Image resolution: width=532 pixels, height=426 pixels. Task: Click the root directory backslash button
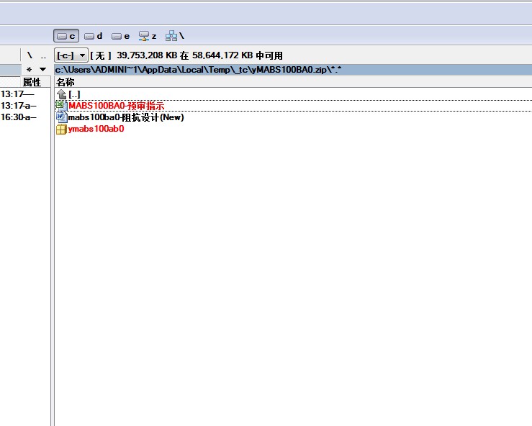click(30, 55)
